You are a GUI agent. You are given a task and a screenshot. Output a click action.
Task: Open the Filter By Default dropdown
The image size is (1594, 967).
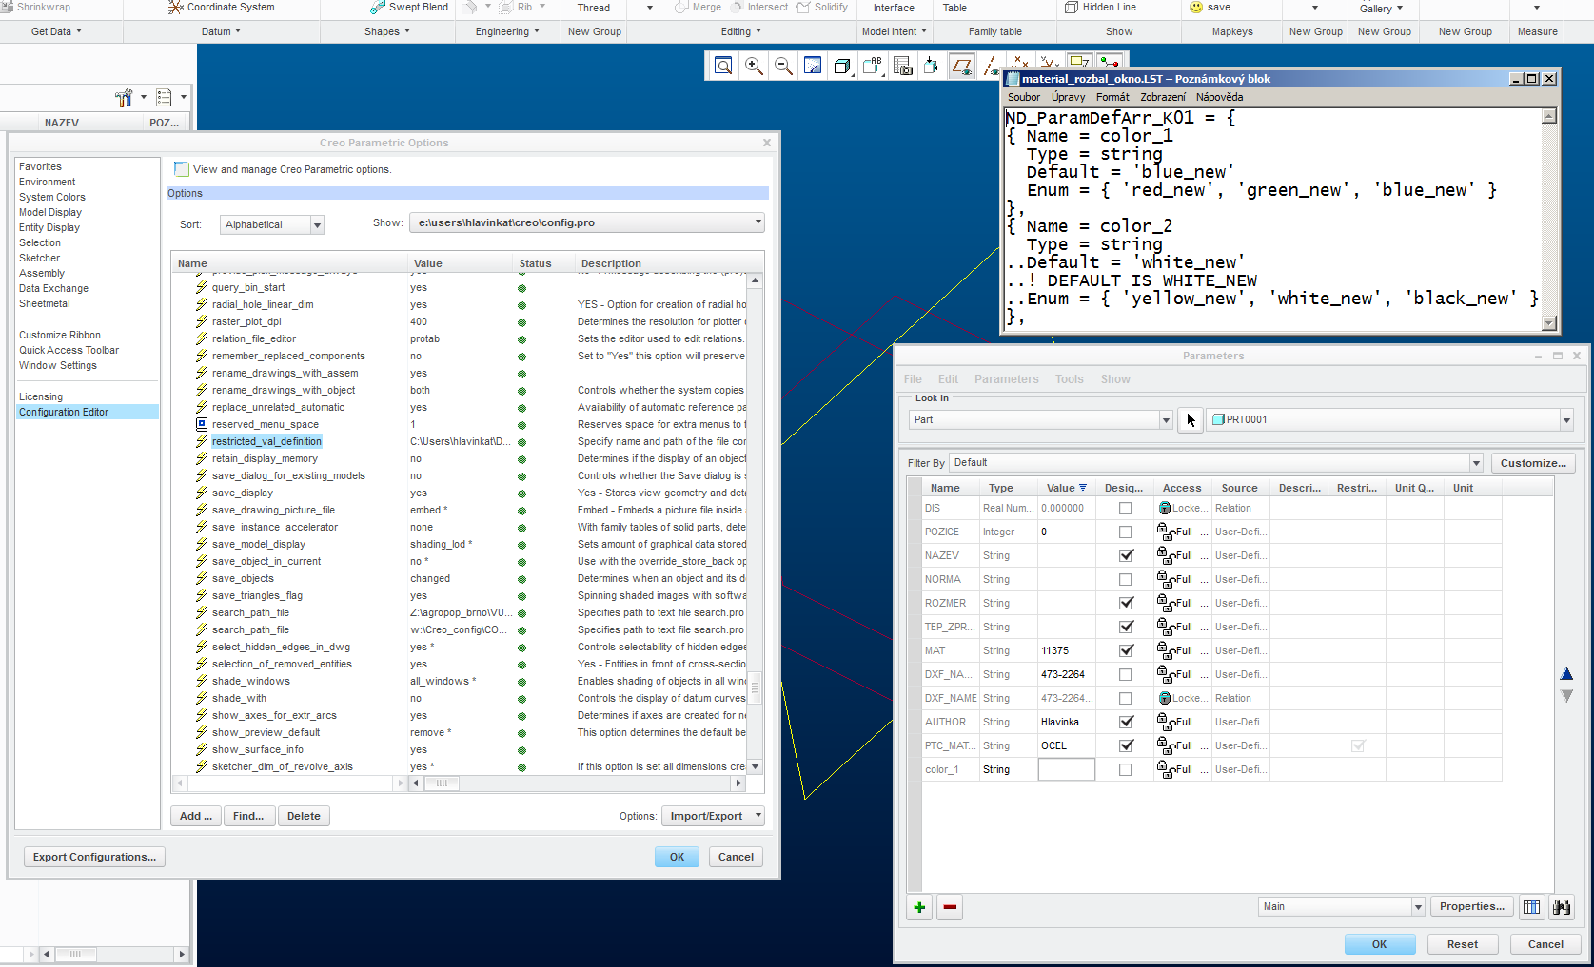coord(1477,463)
